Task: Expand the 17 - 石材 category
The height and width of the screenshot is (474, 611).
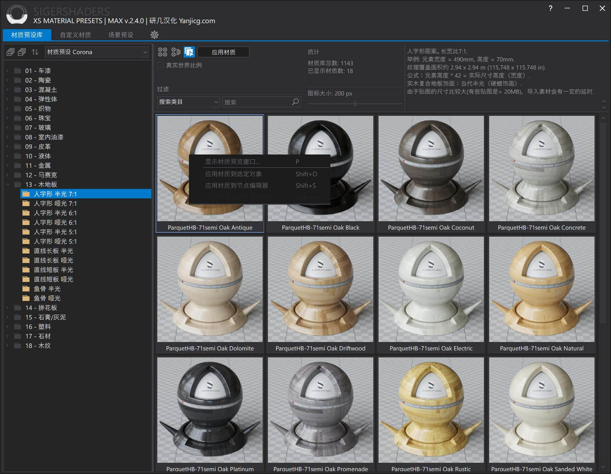Action: pyautogui.click(x=8, y=336)
